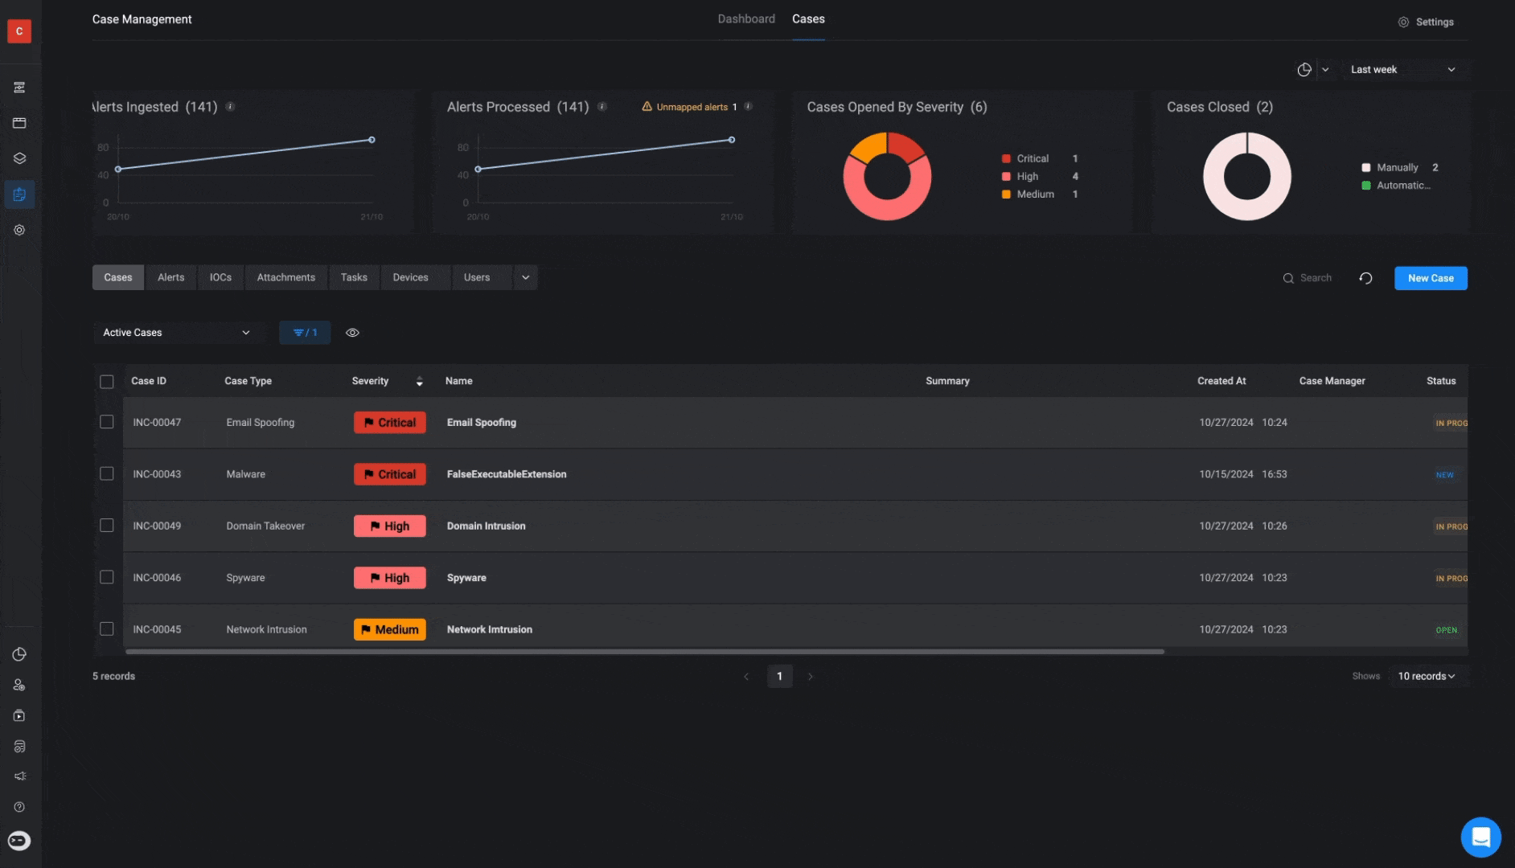Check the box for INC-00043
Image resolution: width=1515 pixels, height=868 pixels.
[x=106, y=473]
